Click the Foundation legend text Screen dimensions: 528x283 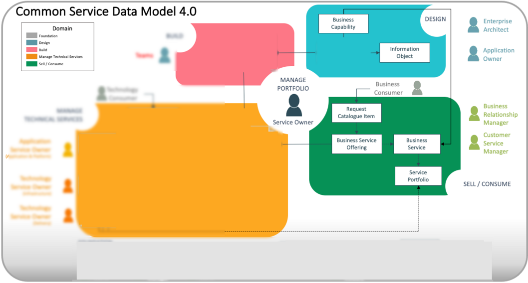pyautogui.click(x=48, y=36)
